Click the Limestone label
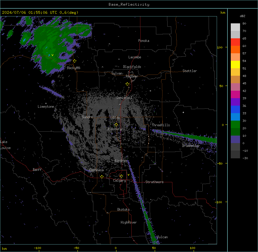 (x=46, y=107)
